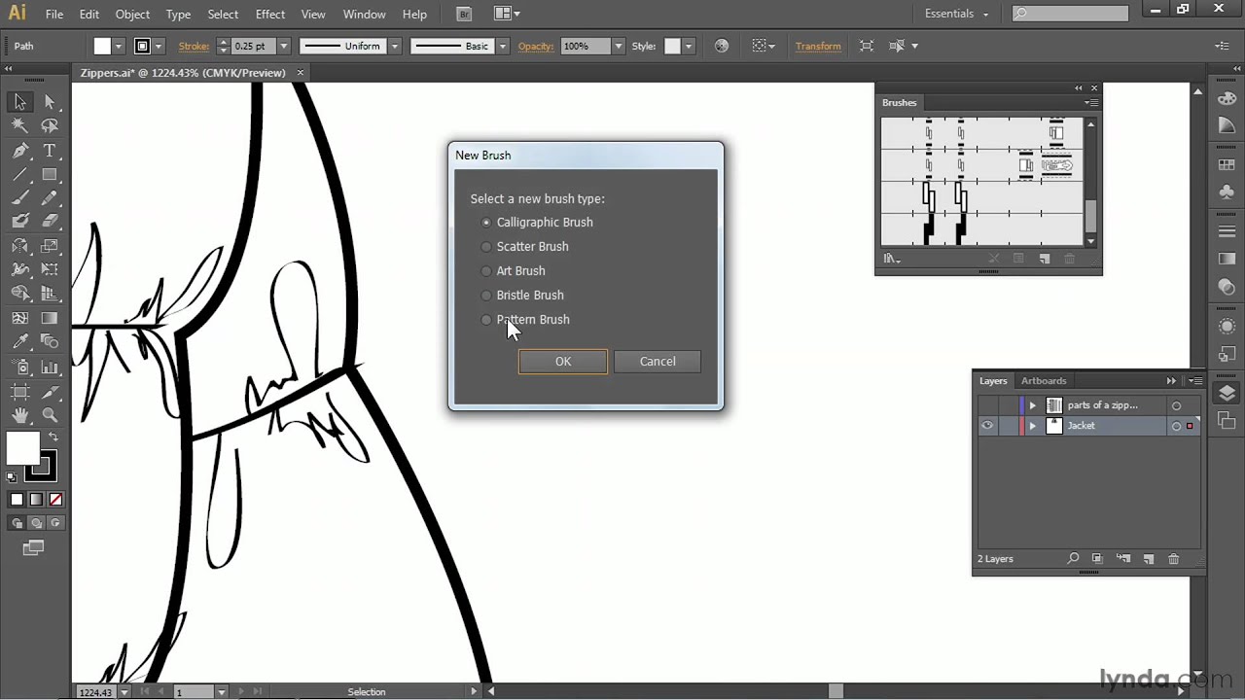
Task: Cancel the New Brush dialog
Action: (658, 361)
